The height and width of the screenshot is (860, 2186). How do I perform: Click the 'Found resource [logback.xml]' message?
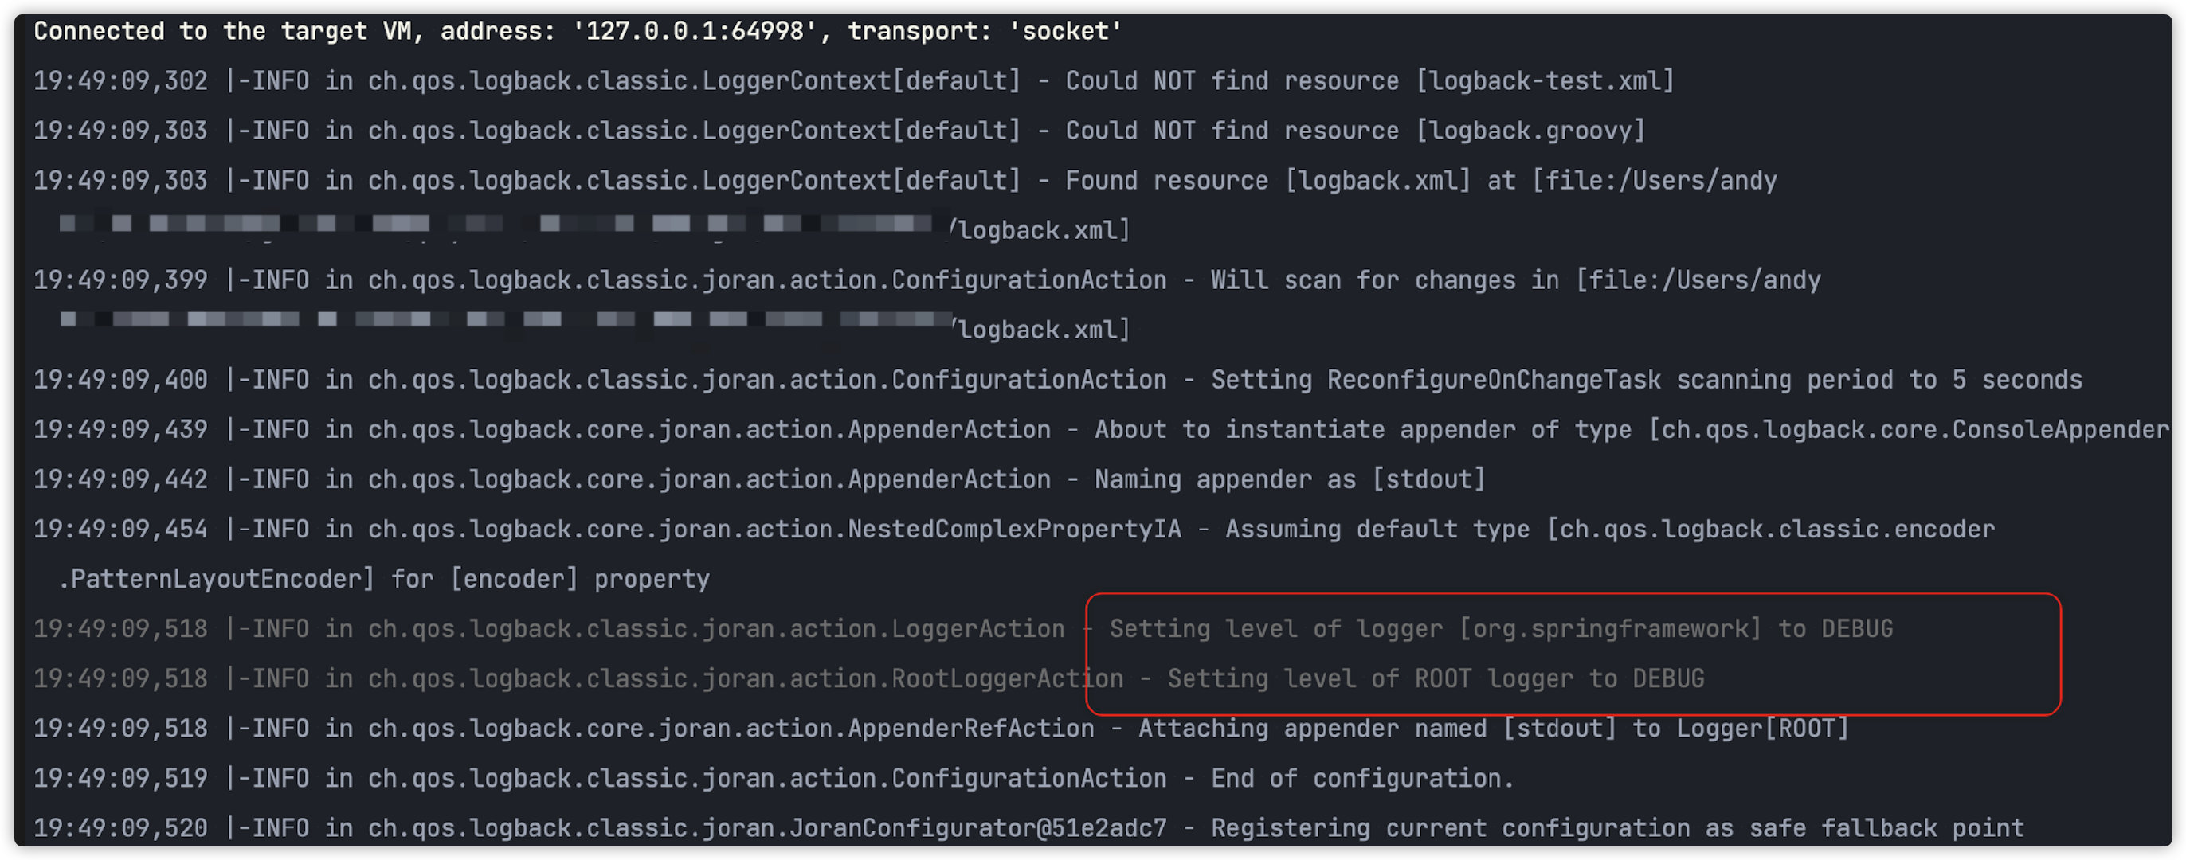click(x=1267, y=181)
